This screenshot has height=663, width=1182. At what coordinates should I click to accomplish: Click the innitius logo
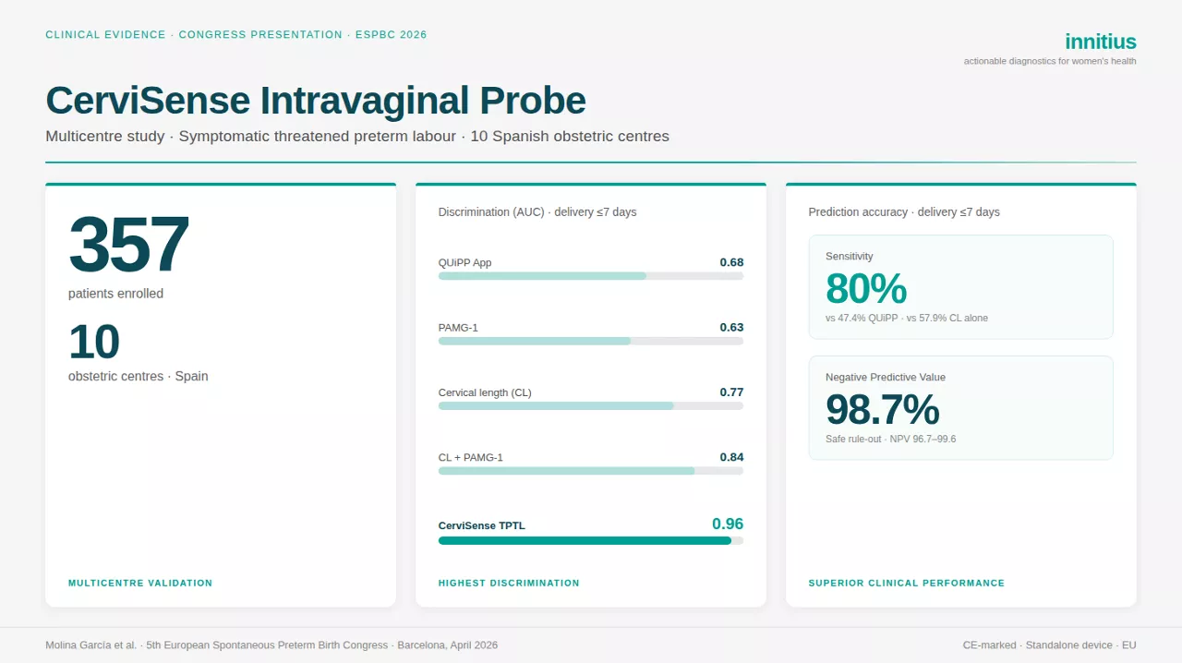[x=1100, y=42]
